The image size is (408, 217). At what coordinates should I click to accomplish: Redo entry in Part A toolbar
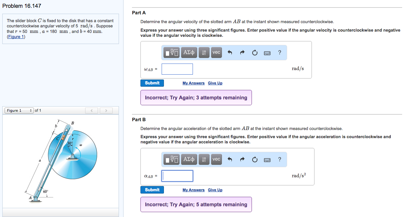tap(242, 53)
